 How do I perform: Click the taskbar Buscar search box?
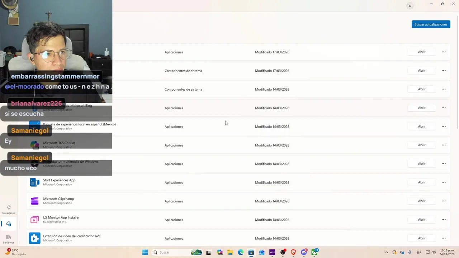click(177, 252)
